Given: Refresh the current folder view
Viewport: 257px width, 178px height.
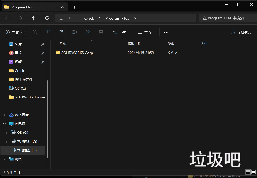Looking at the screenshot, I should point(46,18).
